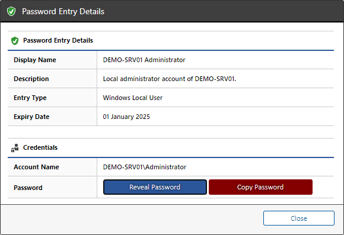Click the Account Name field label

tap(36, 167)
